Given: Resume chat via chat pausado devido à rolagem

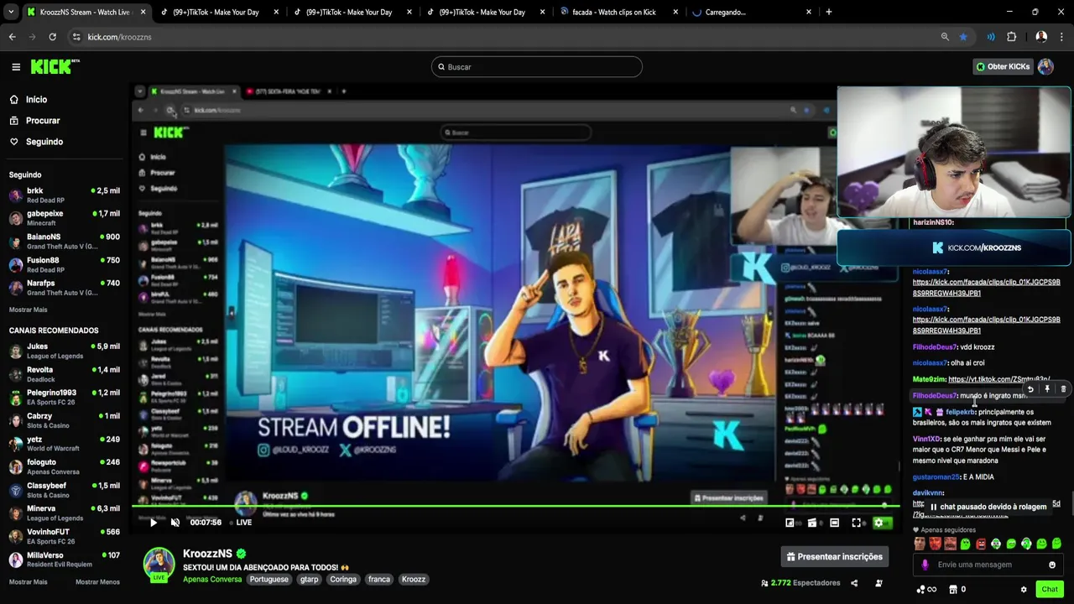Looking at the screenshot, I should point(988,507).
